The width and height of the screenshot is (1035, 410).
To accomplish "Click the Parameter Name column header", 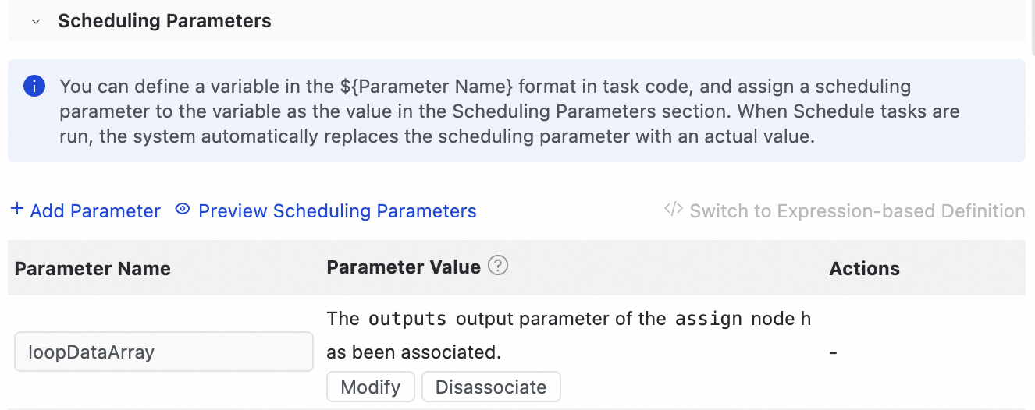I will pyautogui.click(x=93, y=269).
